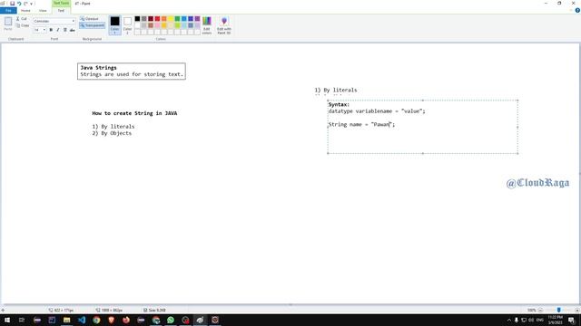581x326 pixels.
Task: Toggle Strikethrough formatting
Action: [73, 30]
